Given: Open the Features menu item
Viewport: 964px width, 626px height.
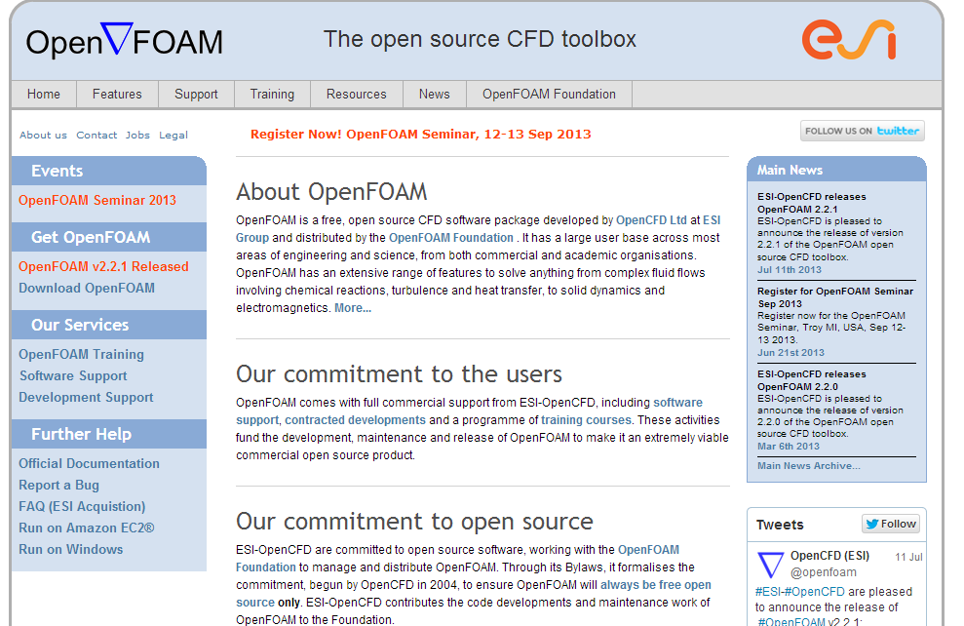Looking at the screenshot, I should click(117, 94).
